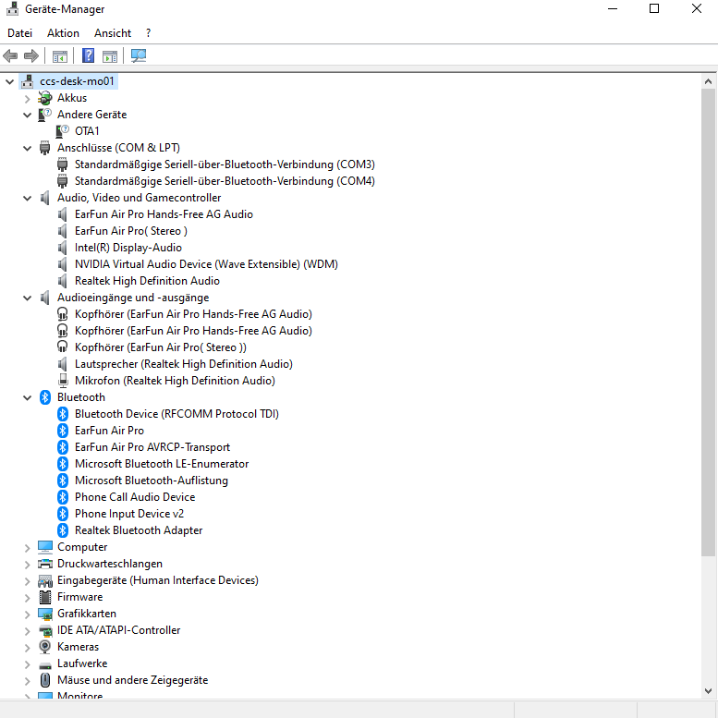
Task: Select EarFun Air Pro AVRCP-Transport
Action: pyautogui.click(x=152, y=447)
